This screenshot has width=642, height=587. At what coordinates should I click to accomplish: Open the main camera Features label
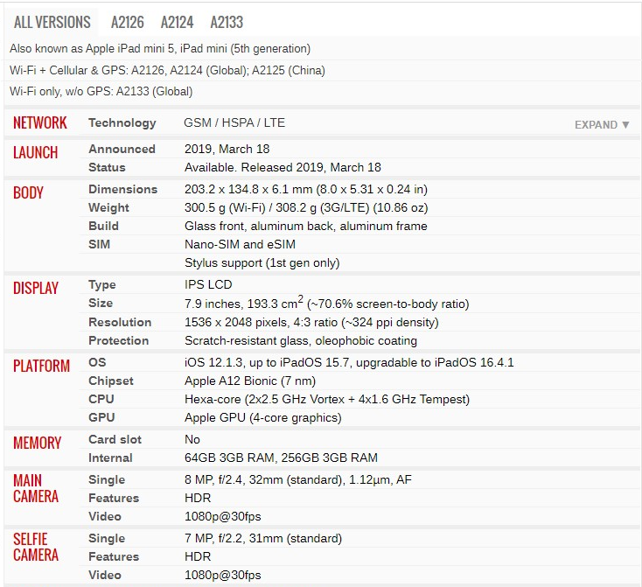114,498
